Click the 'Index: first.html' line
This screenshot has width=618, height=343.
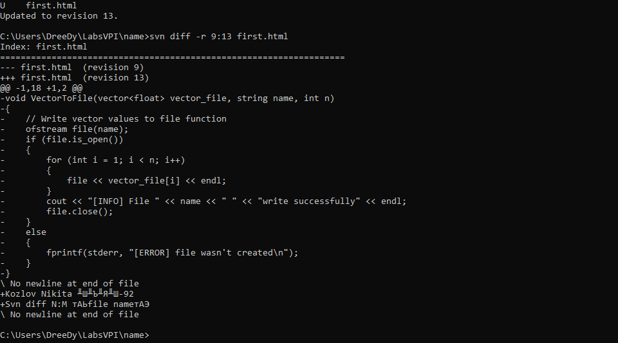[x=43, y=47]
